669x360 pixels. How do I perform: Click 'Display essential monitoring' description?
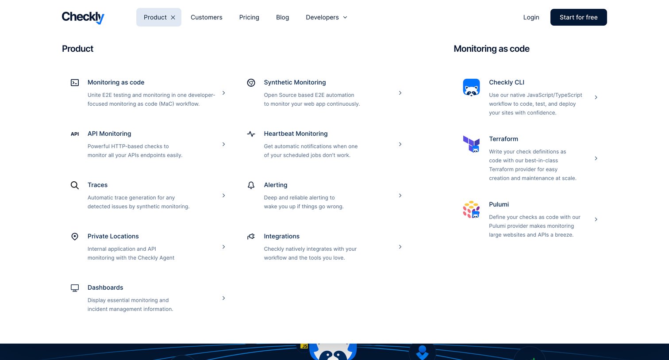(131, 305)
